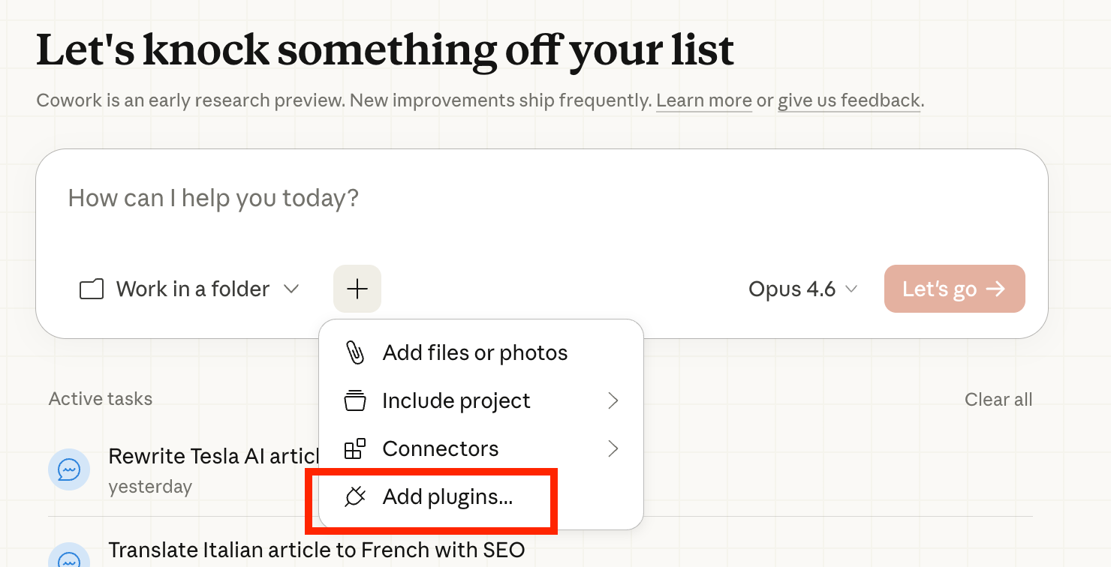Click the plug icon for plugins
The height and width of the screenshot is (567, 1111).
pos(354,496)
